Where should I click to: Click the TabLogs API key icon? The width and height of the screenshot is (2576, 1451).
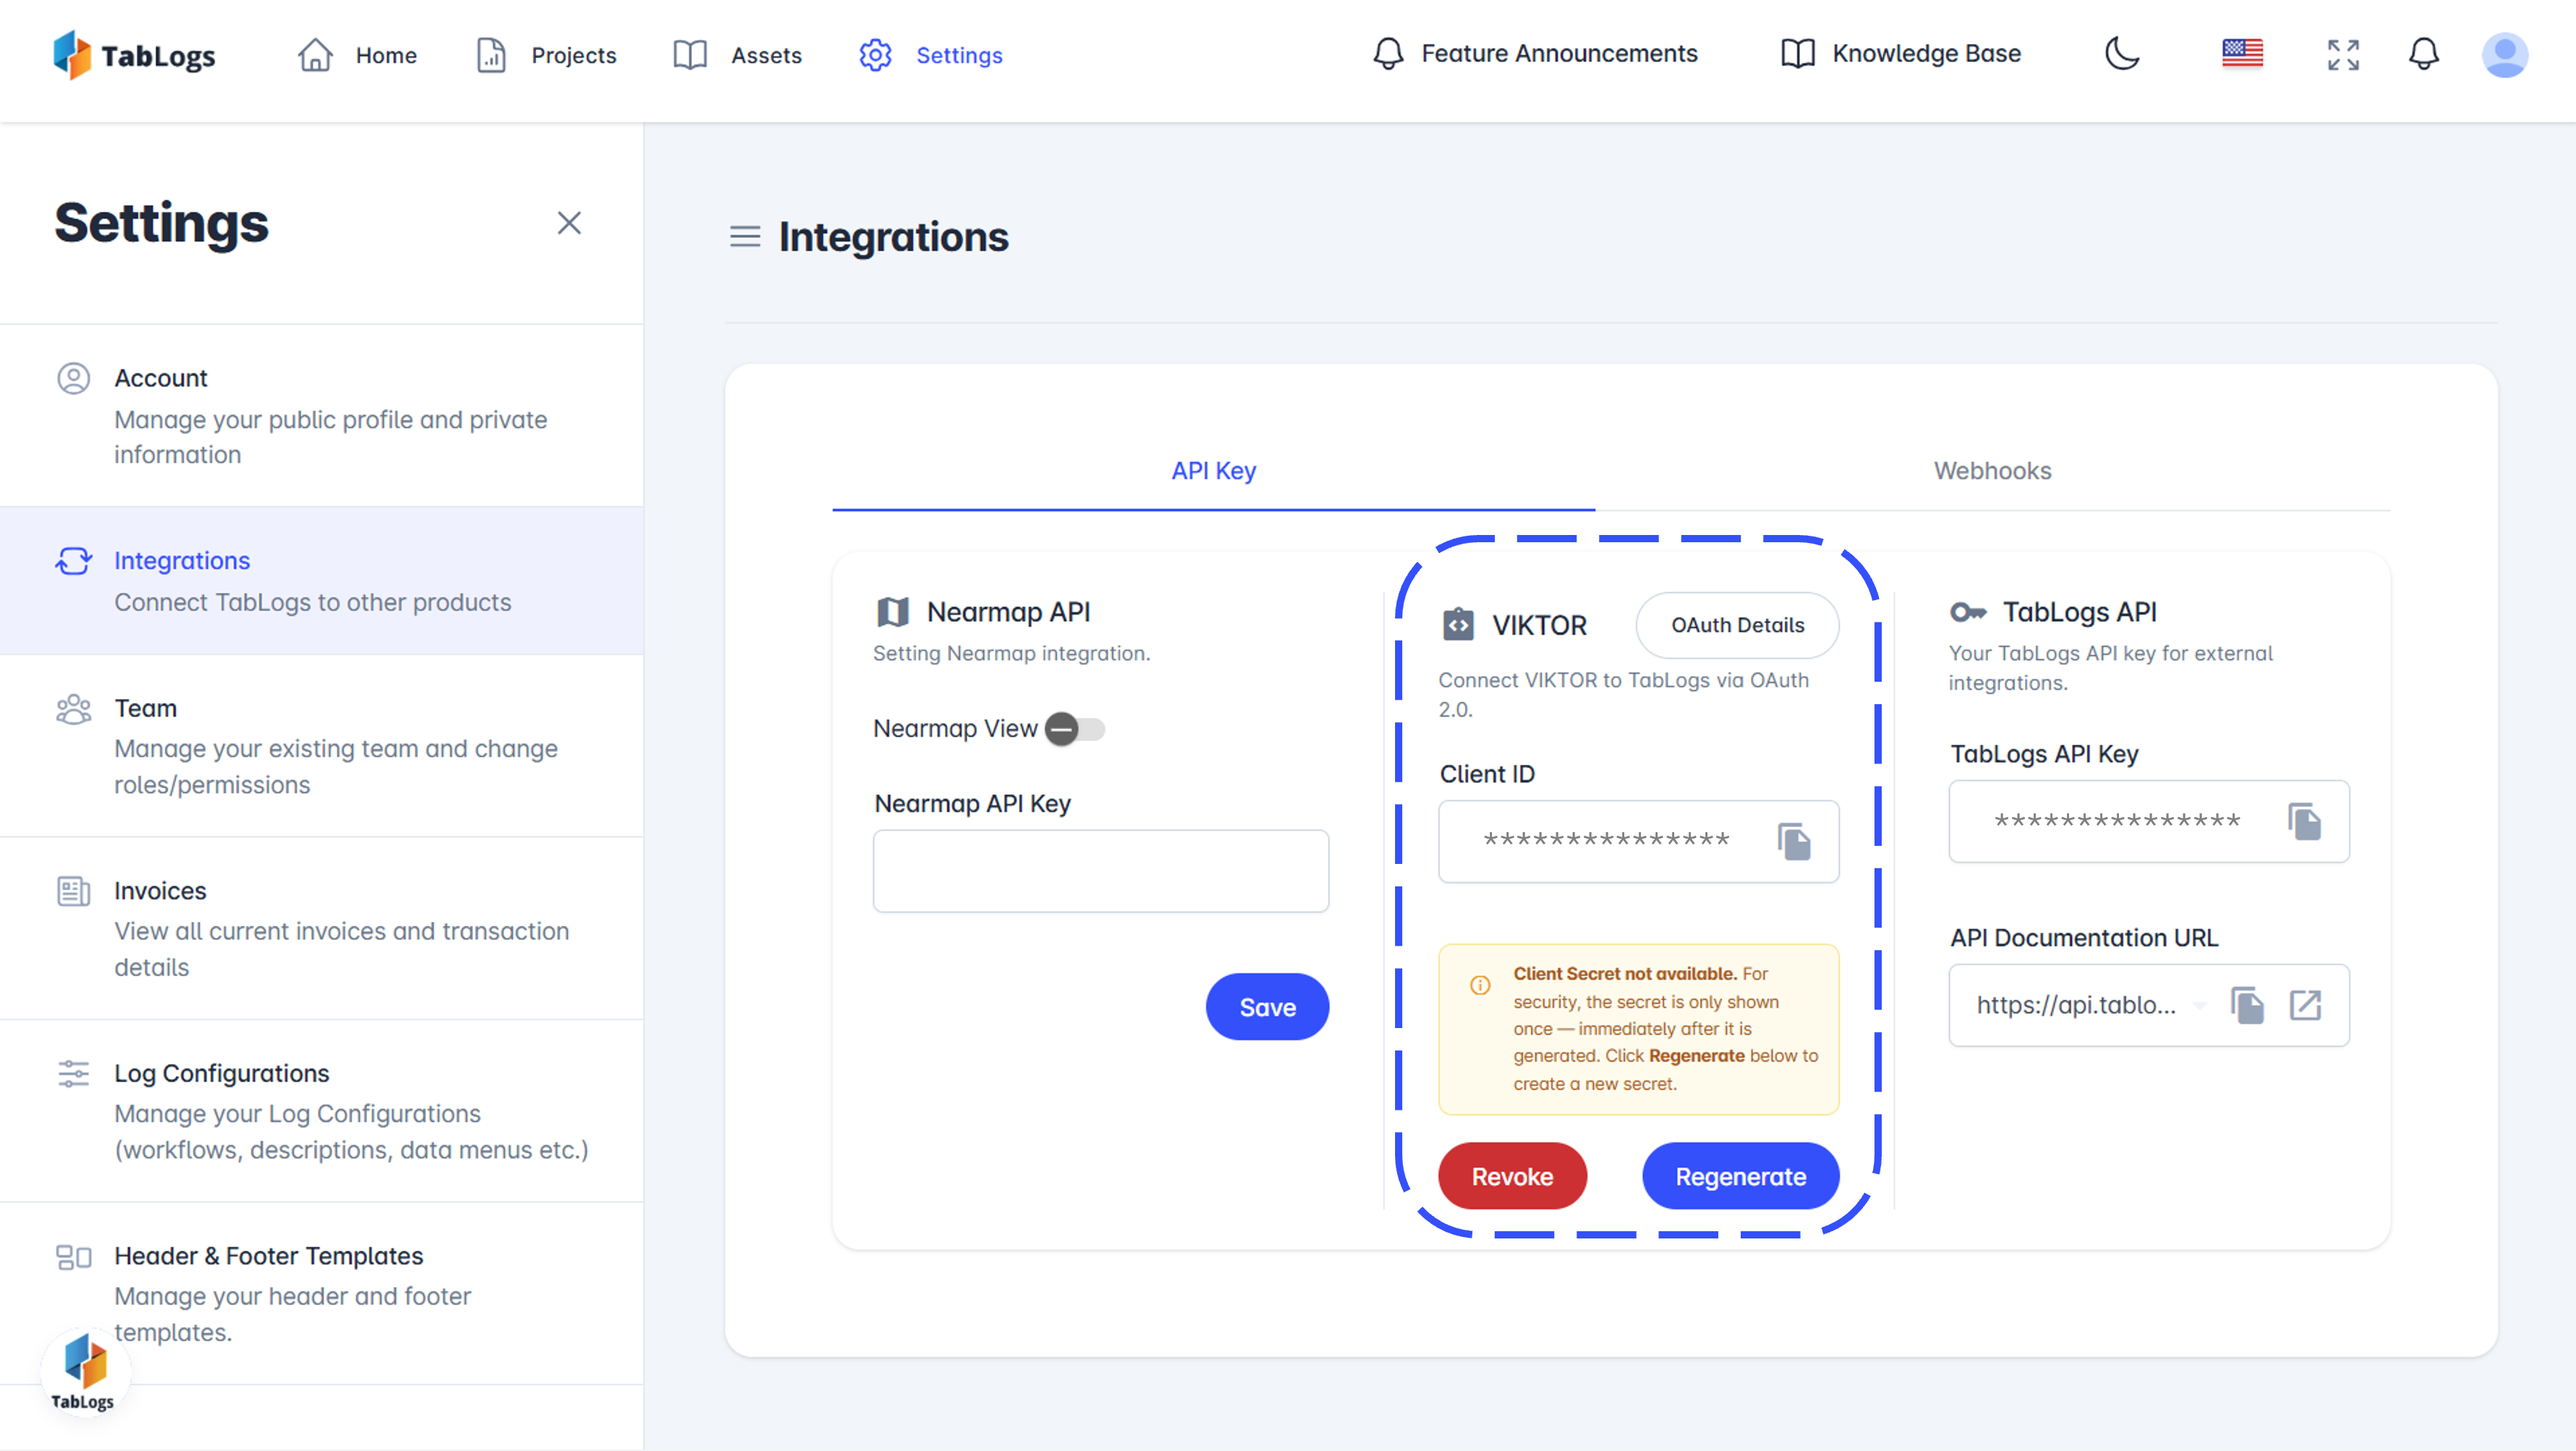[x=1967, y=612]
